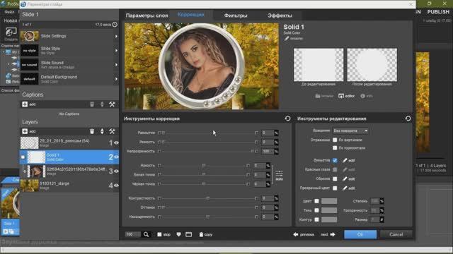Edit the vignette (Виньетка) settings
Screen dimensions: 453x254
click(349, 160)
